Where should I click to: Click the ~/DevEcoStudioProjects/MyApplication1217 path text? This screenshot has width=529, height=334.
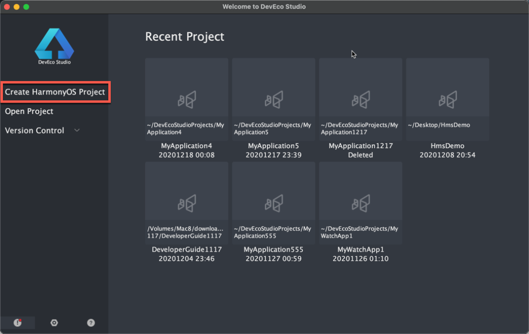[x=360, y=128]
